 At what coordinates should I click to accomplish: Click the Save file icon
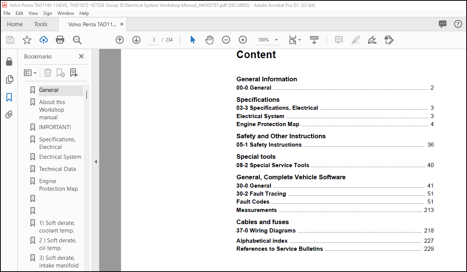click(10, 40)
